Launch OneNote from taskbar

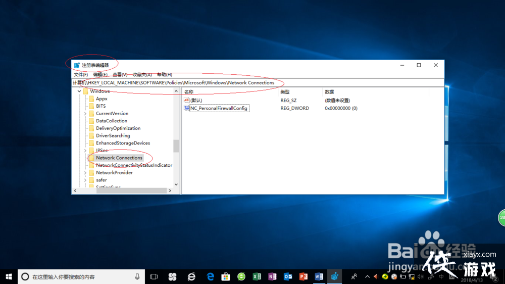point(272,276)
